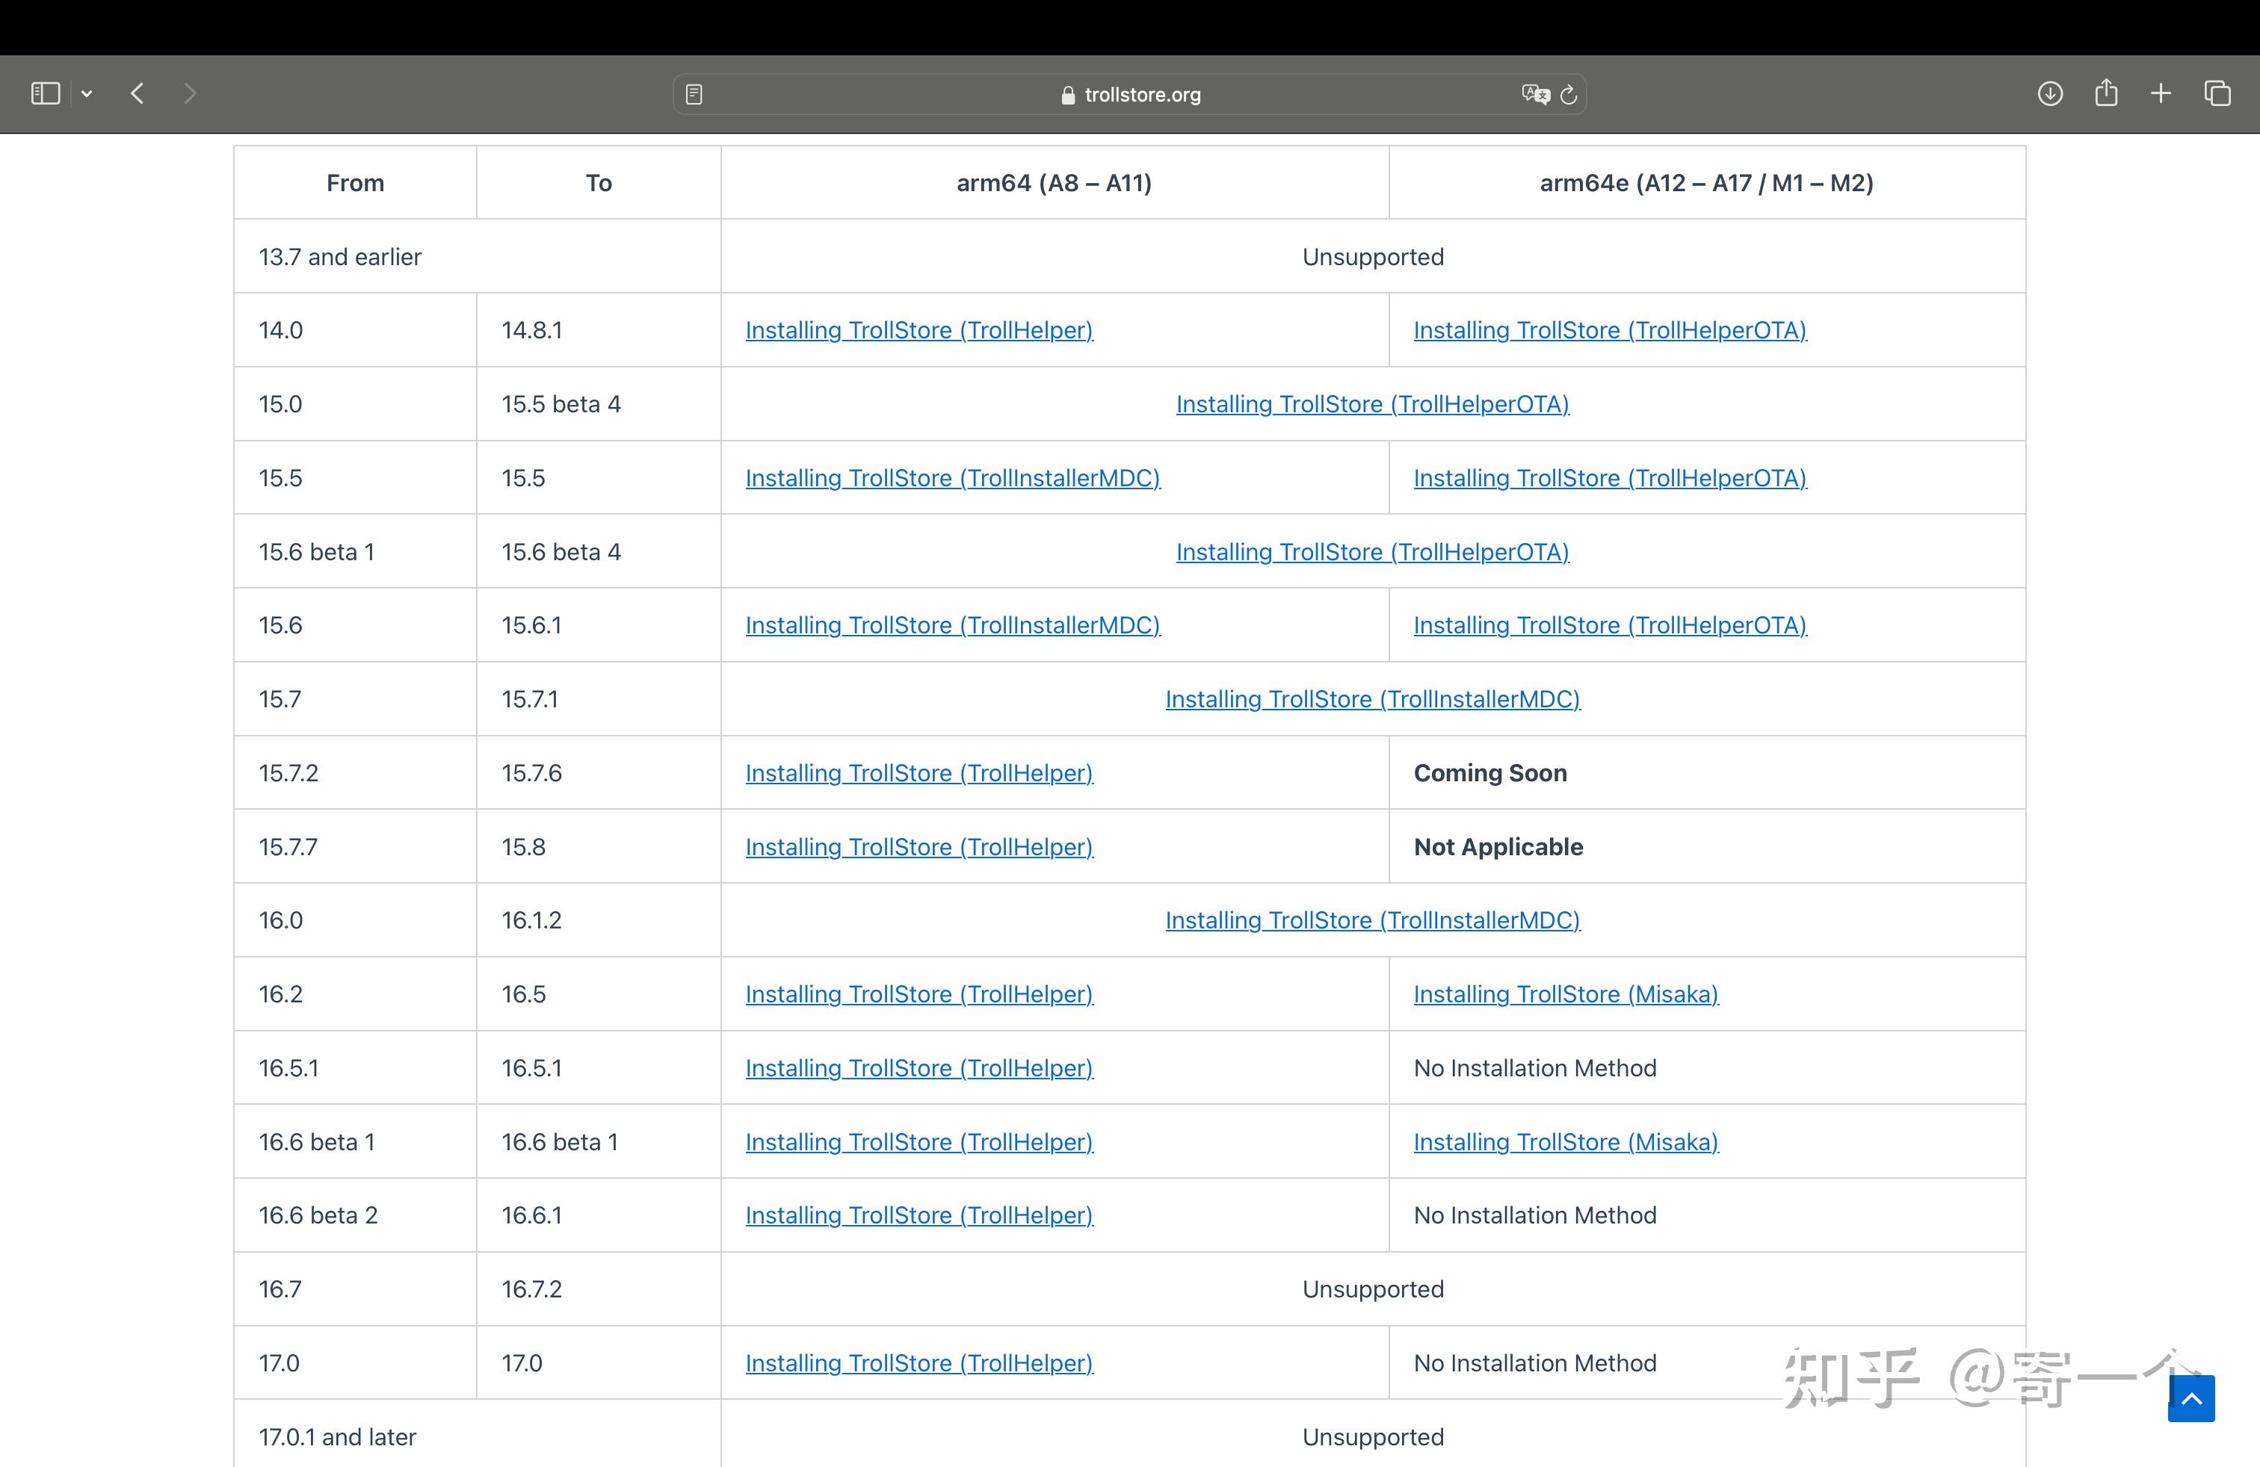Open TrollHelperOTA link in 15.5 row
Image resolution: width=2260 pixels, height=1467 pixels.
(x=1610, y=478)
